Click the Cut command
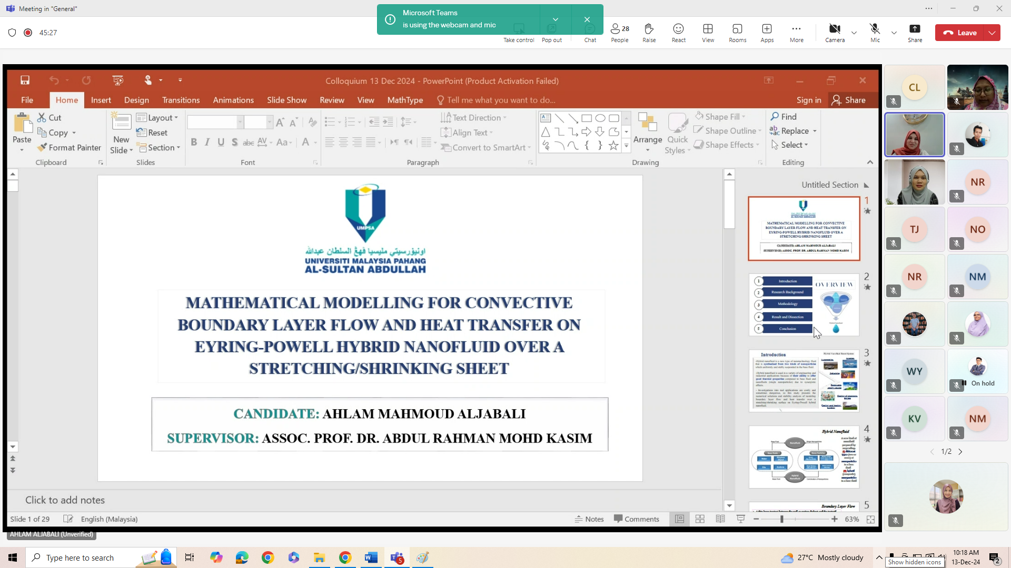1011x568 pixels. tap(49, 118)
